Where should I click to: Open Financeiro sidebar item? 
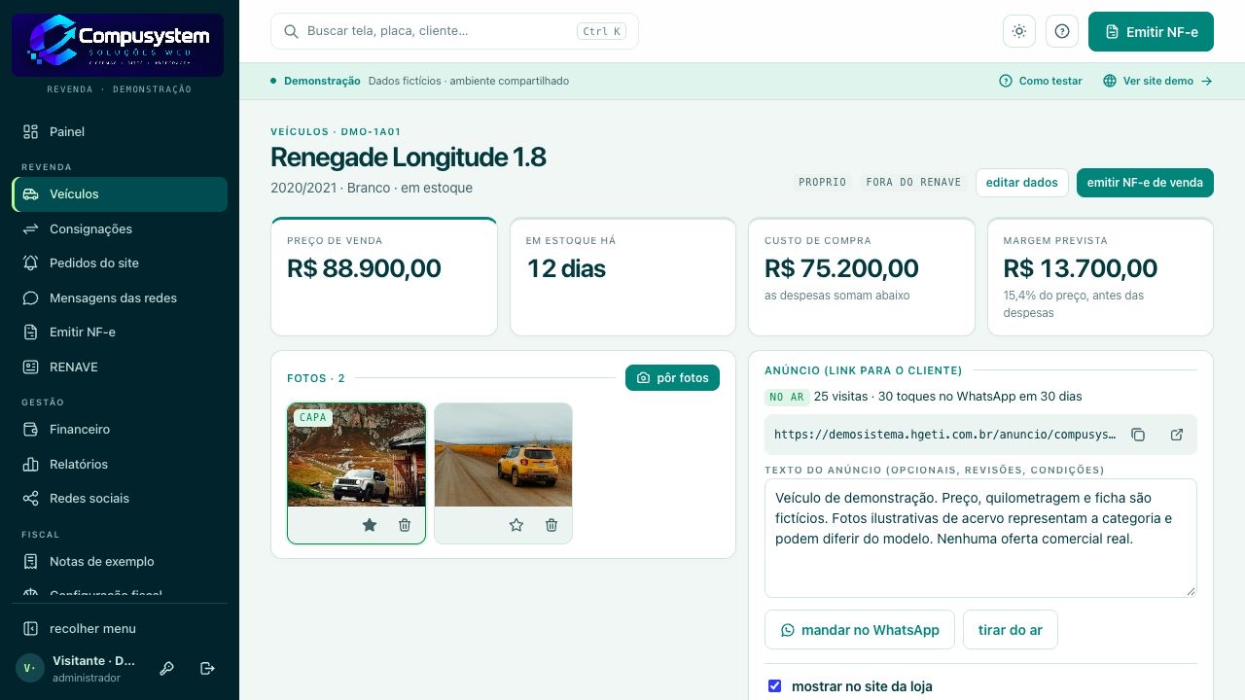pos(120,429)
